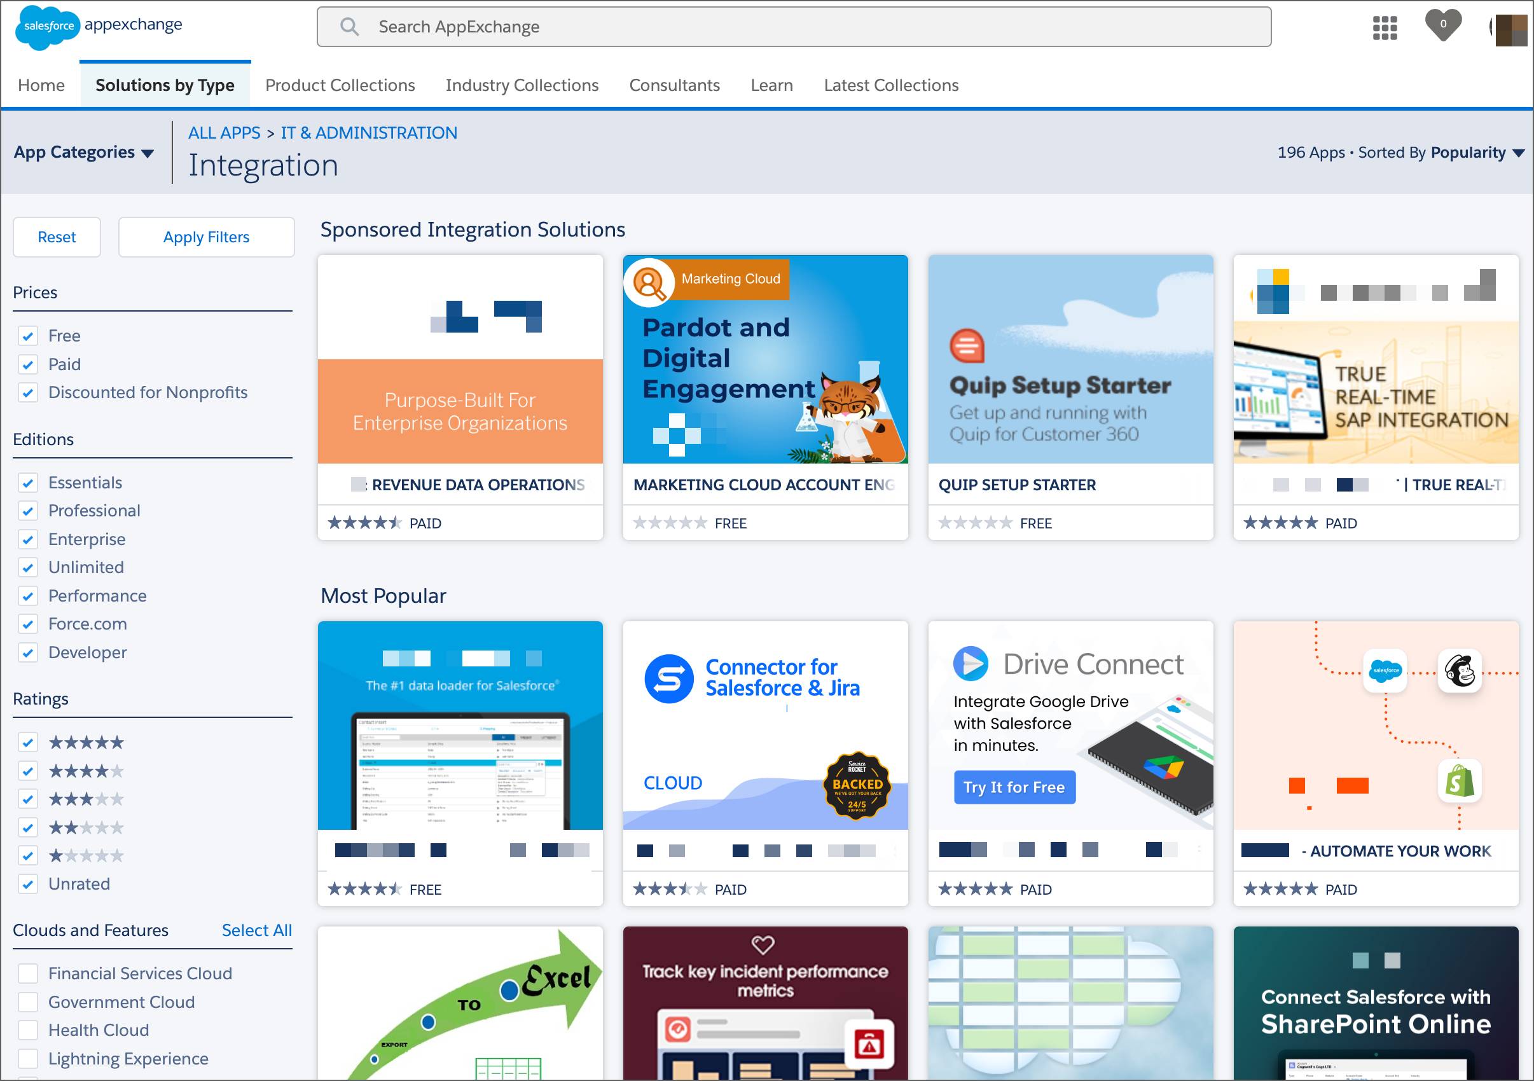This screenshot has height=1081, width=1534.
Task: Open the Industry Collections tab
Action: (x=521, y=84)
